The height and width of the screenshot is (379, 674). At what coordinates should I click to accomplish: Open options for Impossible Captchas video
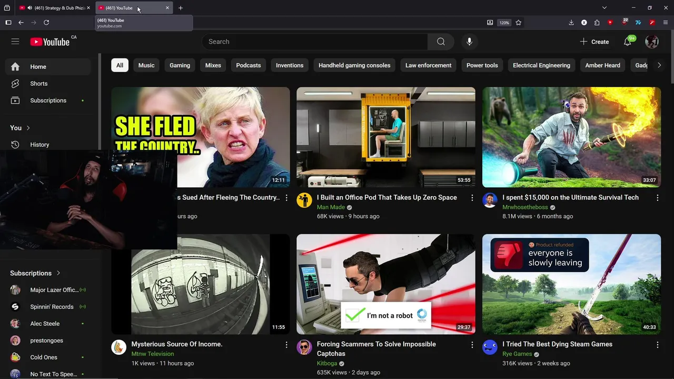click(472, 345)
